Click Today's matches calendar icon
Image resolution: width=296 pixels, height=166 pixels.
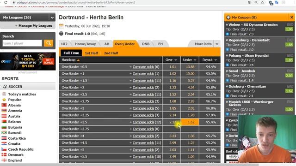pos(4,94)
